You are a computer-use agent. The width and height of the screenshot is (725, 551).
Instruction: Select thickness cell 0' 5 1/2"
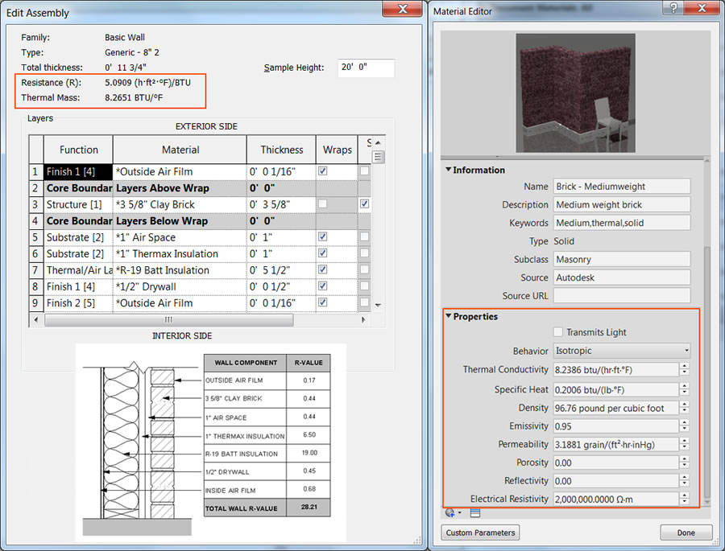281,269
